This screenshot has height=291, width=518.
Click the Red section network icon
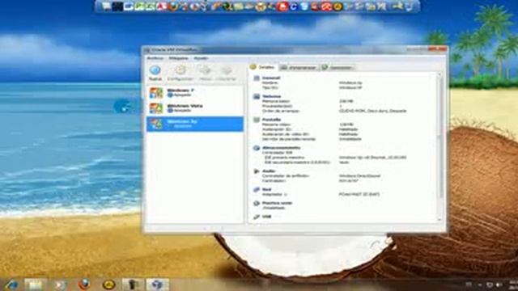[x=257, y=190]
